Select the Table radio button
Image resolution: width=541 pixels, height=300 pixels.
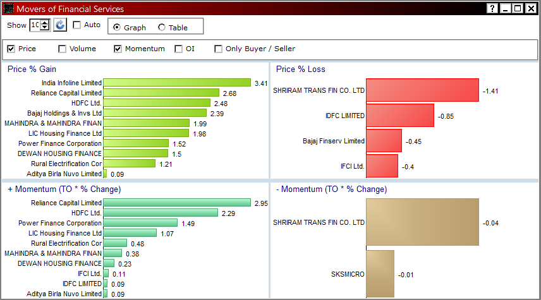161,27
